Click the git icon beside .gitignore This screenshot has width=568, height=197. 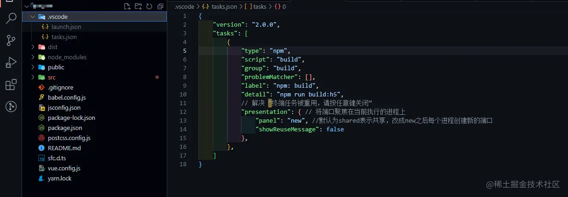[41, 87]
